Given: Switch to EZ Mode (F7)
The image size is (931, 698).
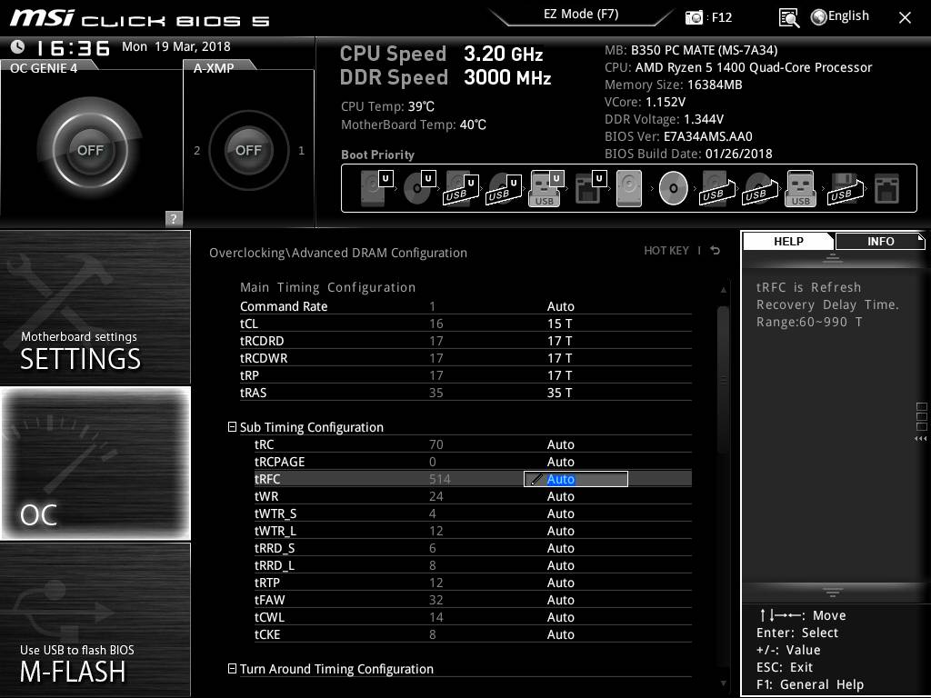Looking at the screenshot, I should point(581,15).
